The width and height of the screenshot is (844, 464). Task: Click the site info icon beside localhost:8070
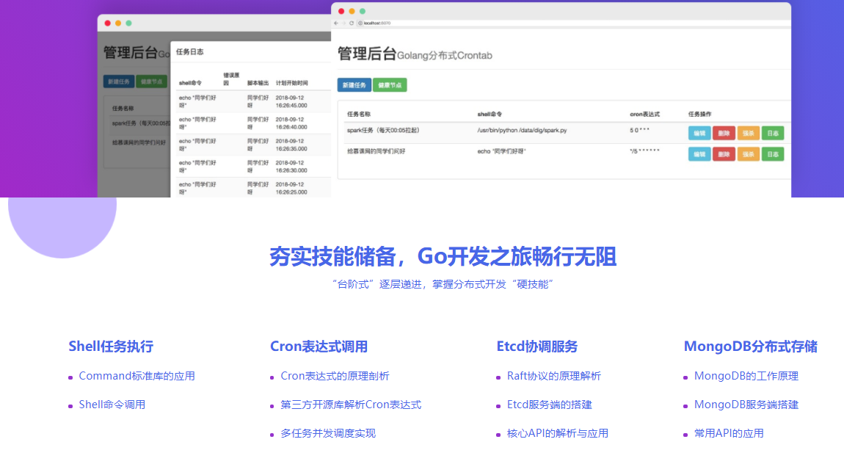click(360, 23)
